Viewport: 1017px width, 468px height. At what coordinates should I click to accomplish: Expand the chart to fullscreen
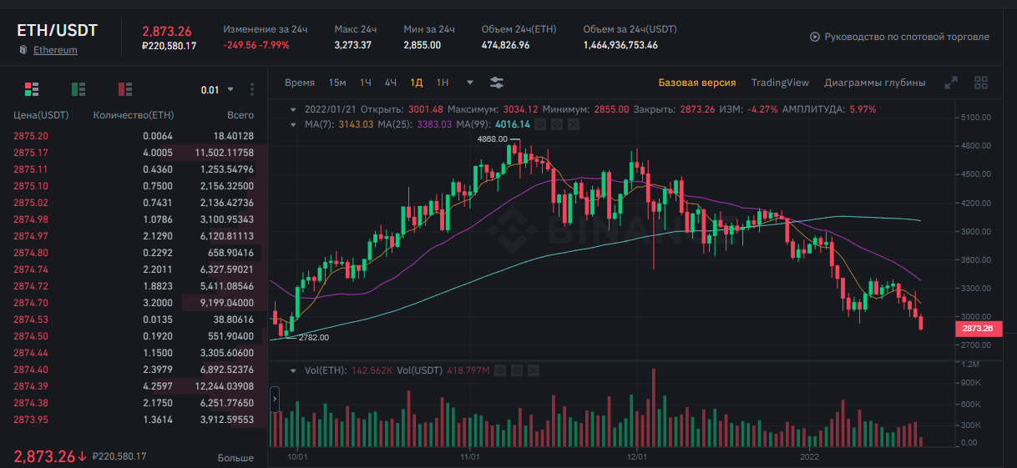click(x=951, y=83)
